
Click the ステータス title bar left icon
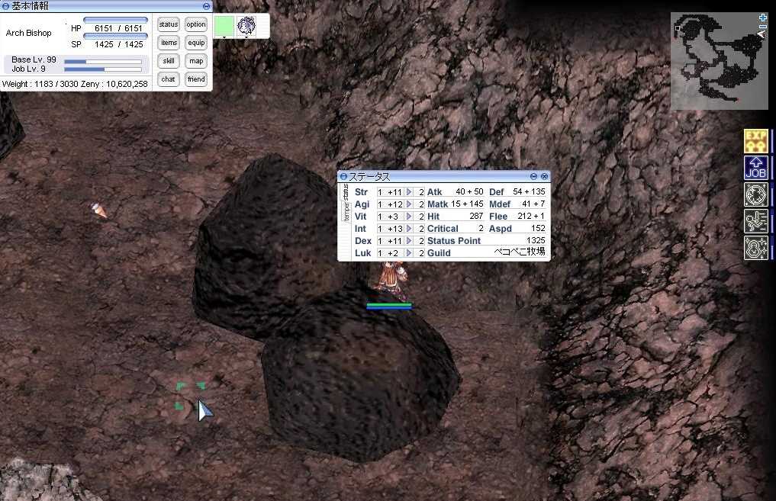343,177
